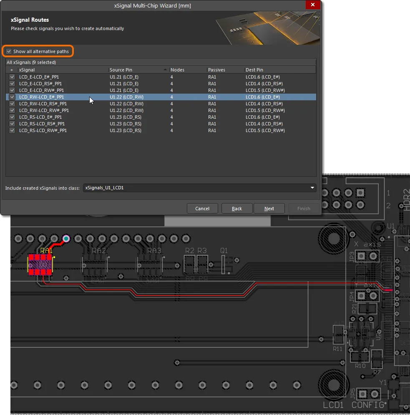The width and height of the screenshot is (410, 415).
Task: Sort by the Nodes column header
Action: (188, 70)
